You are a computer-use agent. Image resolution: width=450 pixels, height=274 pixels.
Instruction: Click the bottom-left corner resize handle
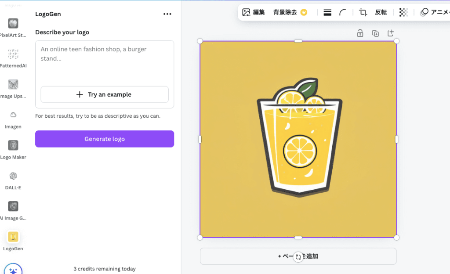point(200,237)
